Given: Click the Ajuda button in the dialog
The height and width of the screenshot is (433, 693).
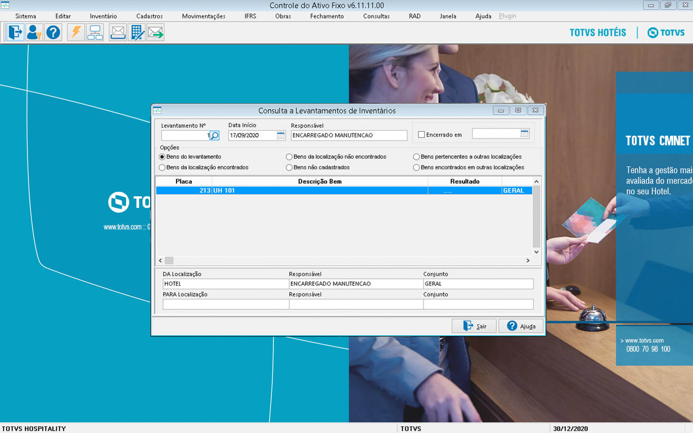Looking at the screenshot, I should pyautogui.click(x=521, y=326).
